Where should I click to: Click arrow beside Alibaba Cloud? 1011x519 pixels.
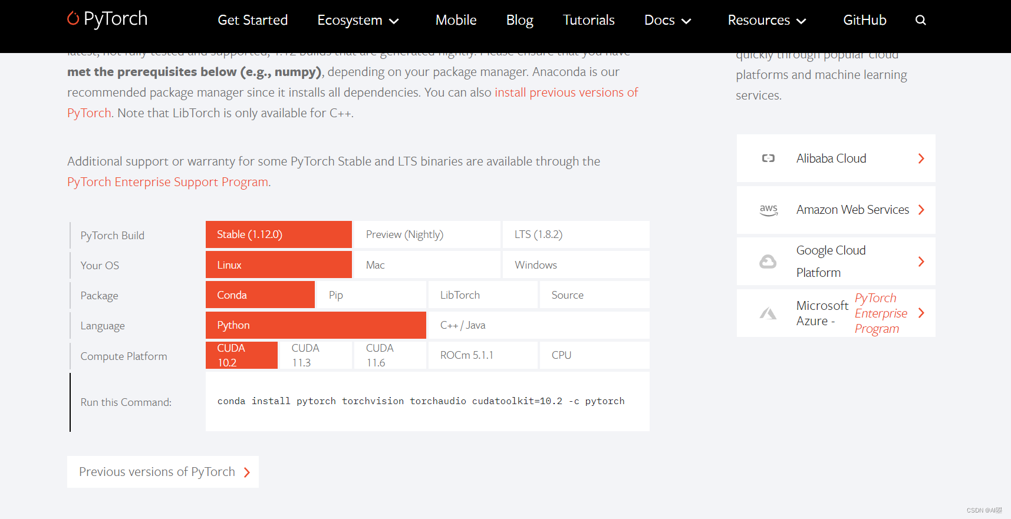click(x=921, y=158)
